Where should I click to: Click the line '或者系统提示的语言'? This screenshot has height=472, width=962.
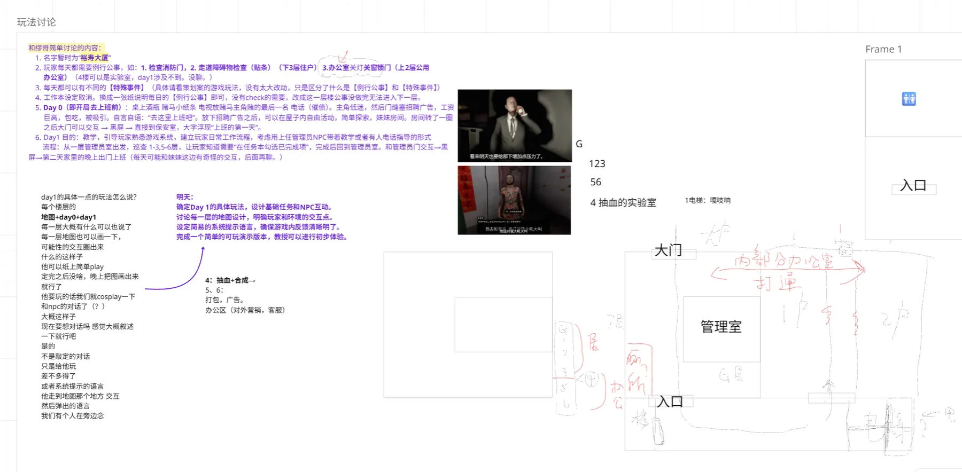pyautogui.click(x=72, y=386)
